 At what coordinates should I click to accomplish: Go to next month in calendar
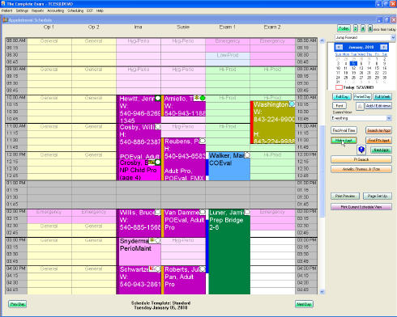coord(383,47)
